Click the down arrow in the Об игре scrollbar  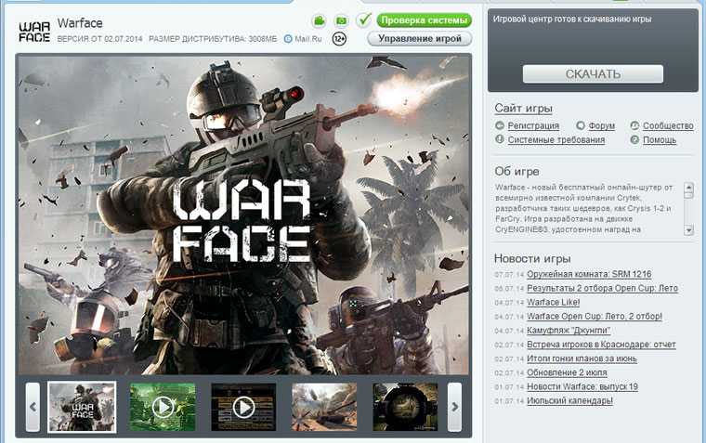688,230
